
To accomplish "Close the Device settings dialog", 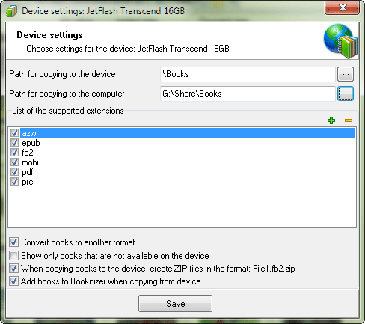I will 343,7.
